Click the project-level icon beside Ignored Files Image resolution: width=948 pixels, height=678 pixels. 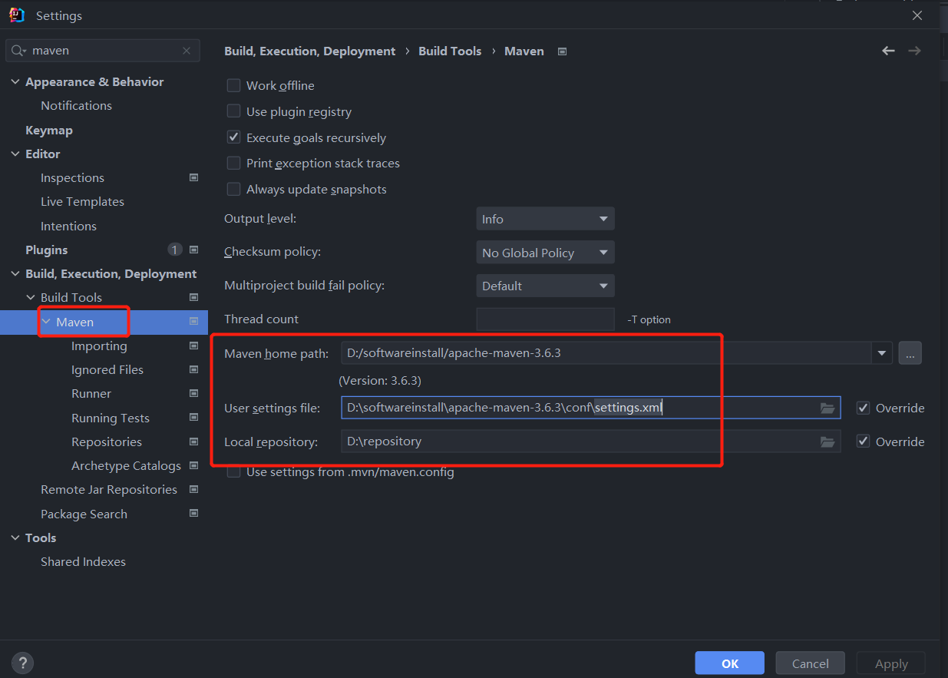[193, 369]
